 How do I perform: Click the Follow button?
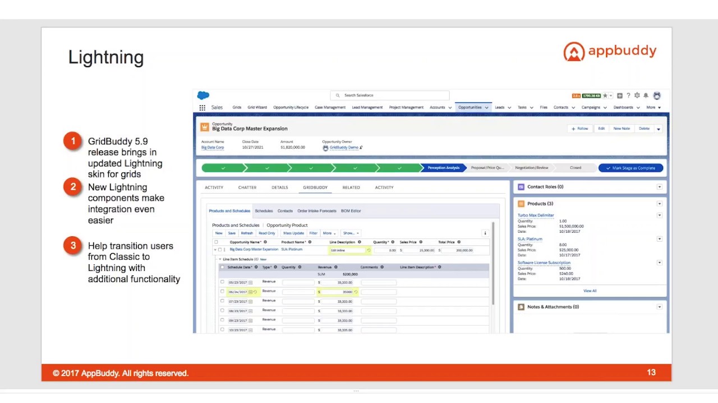(580, 129)
